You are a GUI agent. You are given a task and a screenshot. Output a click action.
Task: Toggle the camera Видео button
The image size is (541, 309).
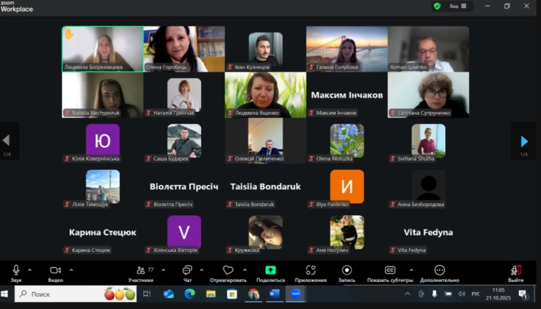click(55, 271)
